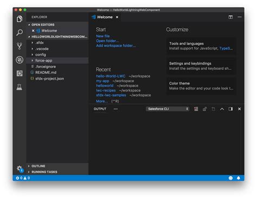Open Settings and keybindings card
The height and width of the screenshot is (199, 257).
(201, 66)
